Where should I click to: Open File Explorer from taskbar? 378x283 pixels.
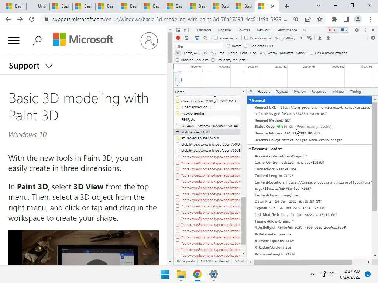tap(181, 274)
